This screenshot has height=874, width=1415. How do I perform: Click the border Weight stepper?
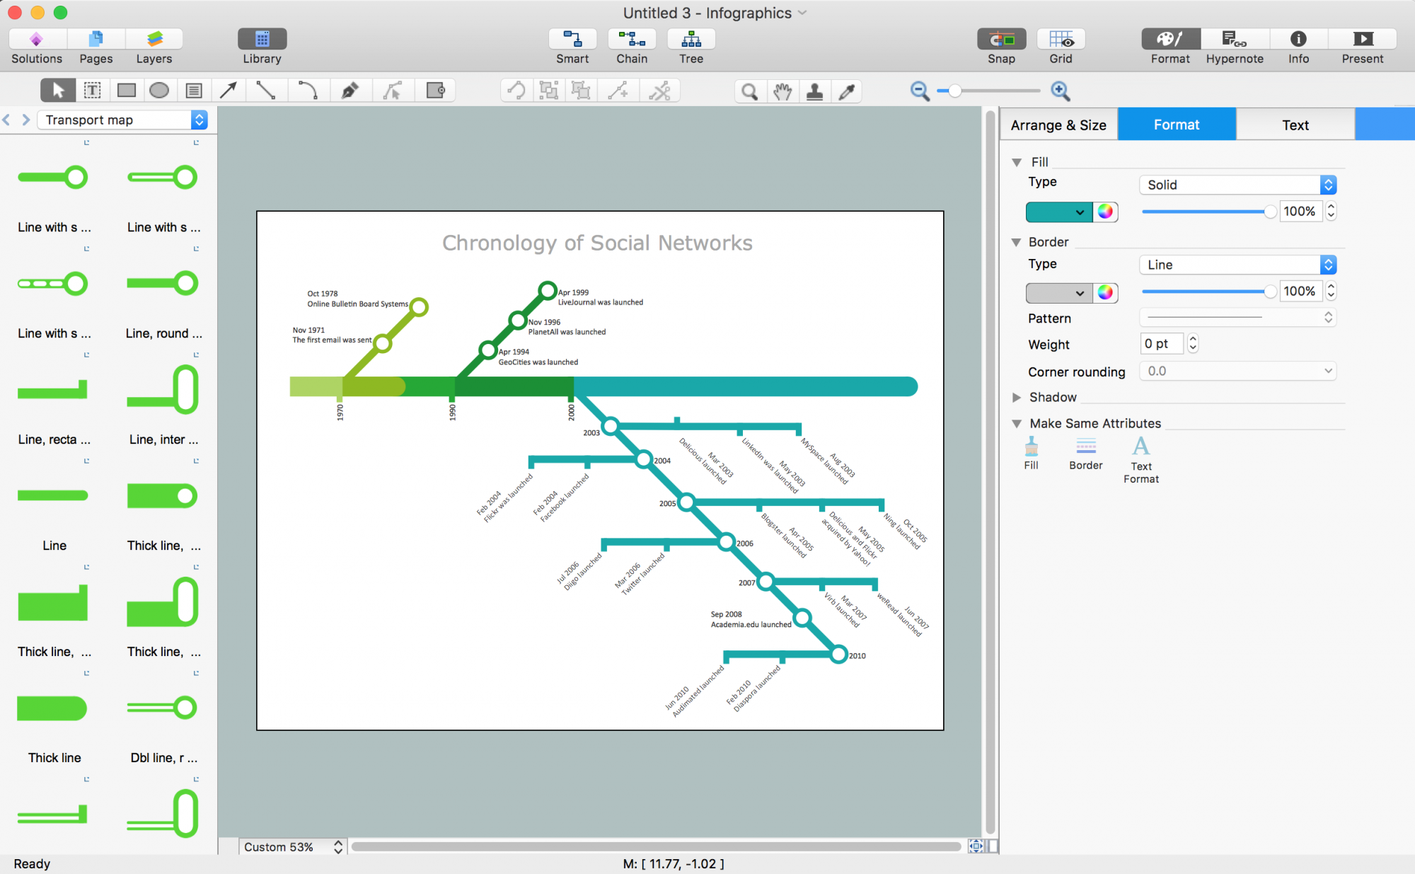click(1194, 344)
